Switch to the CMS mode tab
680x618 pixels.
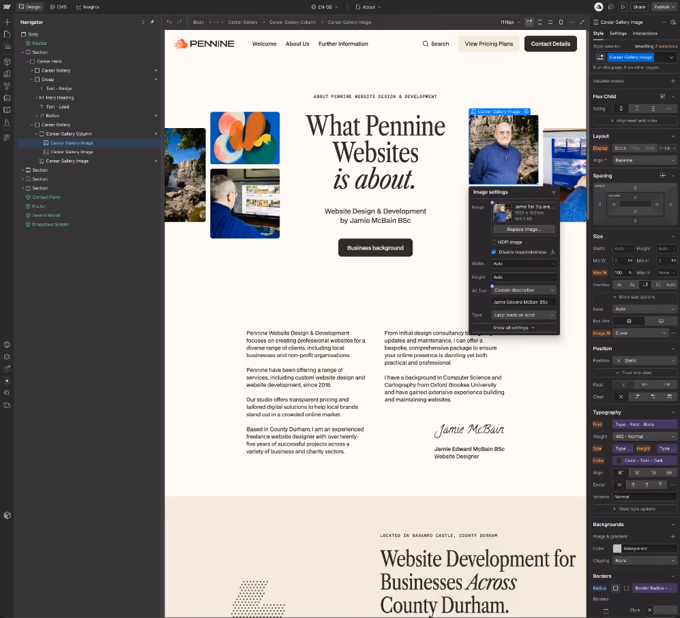[59, 7]
